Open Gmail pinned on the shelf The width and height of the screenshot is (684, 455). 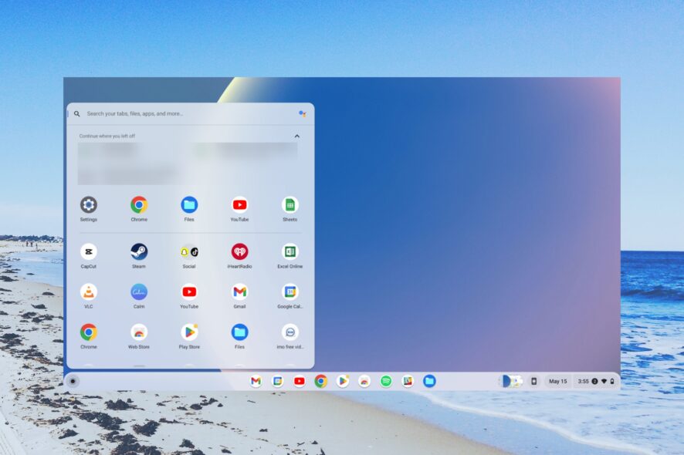point(256,381)
